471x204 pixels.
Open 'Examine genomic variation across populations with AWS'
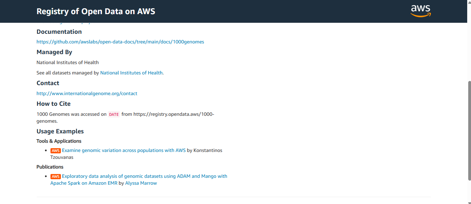[x=124, y=150]
